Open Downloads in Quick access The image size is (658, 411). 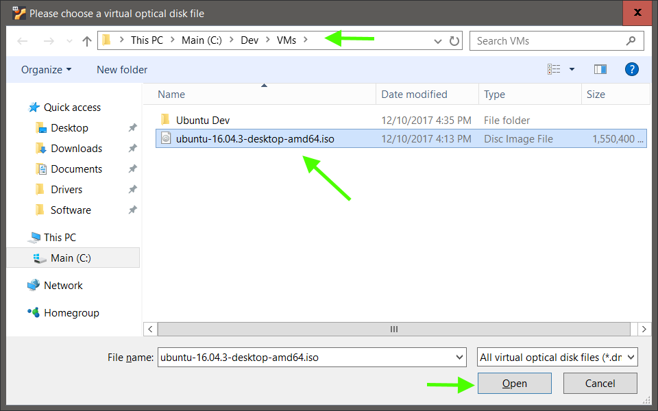pyautogui.click(x=76, y=149)
